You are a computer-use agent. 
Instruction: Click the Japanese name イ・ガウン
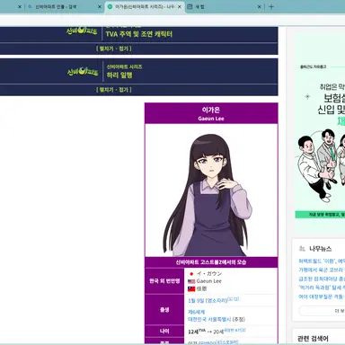[x=209, y=274]
